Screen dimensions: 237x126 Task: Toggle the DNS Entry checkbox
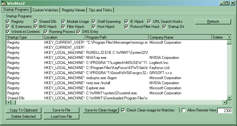click(x=78, y=32)
